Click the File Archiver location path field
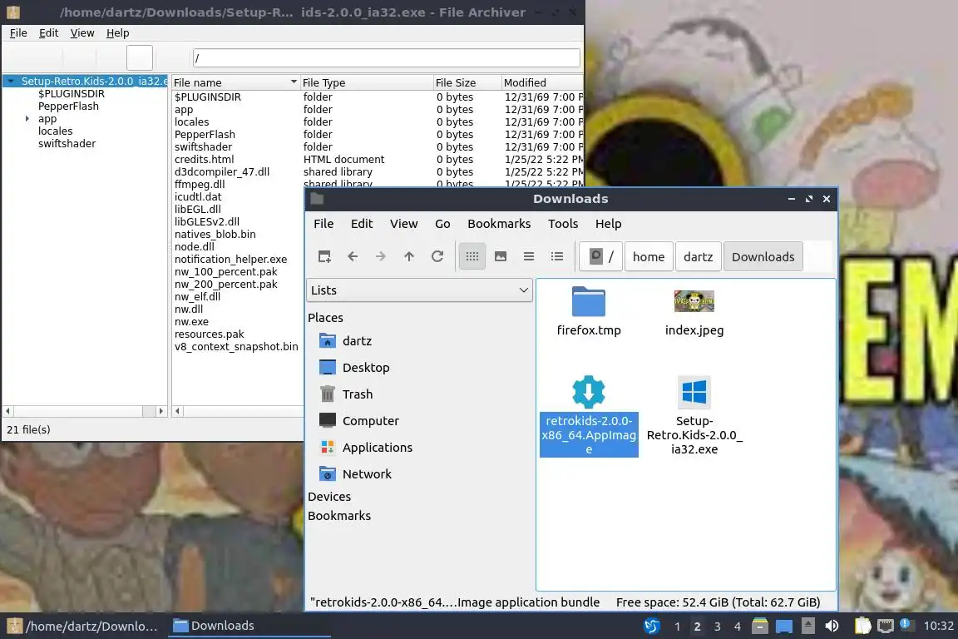The width and height of the screenshot is (958, 639). point(386,58)
